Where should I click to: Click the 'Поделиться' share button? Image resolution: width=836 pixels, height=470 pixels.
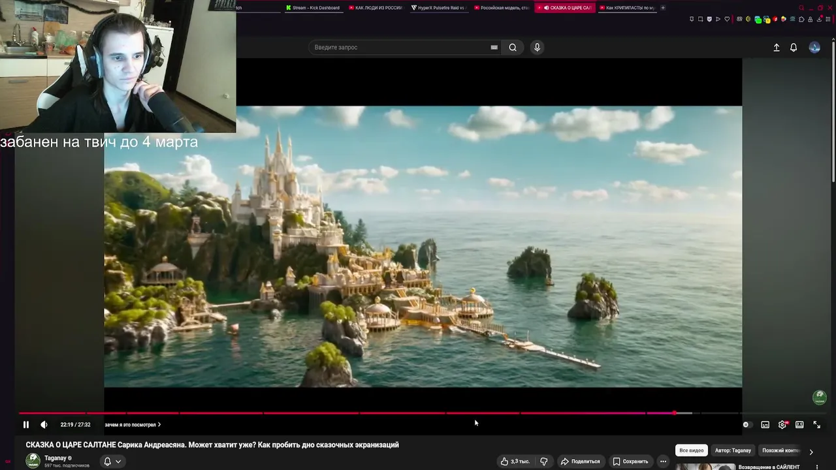(581, 462)
